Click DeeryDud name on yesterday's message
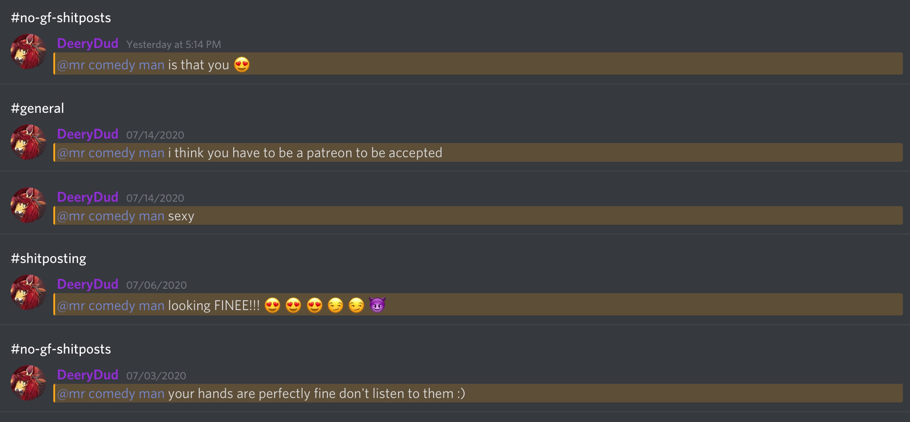The image size is (910, 422). (x=88, y=44)
